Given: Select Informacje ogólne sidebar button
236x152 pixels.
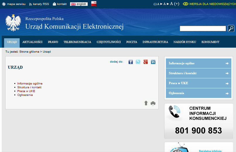Looking at the screenshot, I should click(198, 63).
